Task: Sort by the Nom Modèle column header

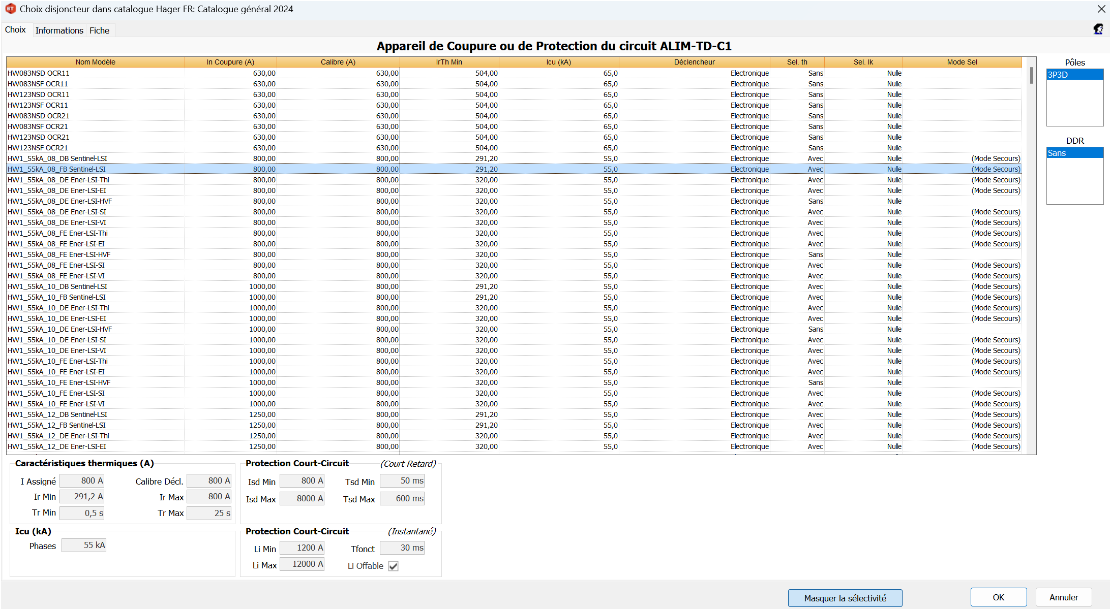Action: (96, 62)
